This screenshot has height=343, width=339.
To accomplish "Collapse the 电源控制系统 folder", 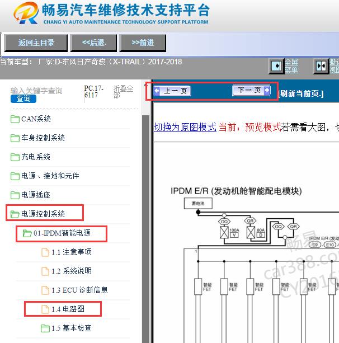I will [43, 214].
